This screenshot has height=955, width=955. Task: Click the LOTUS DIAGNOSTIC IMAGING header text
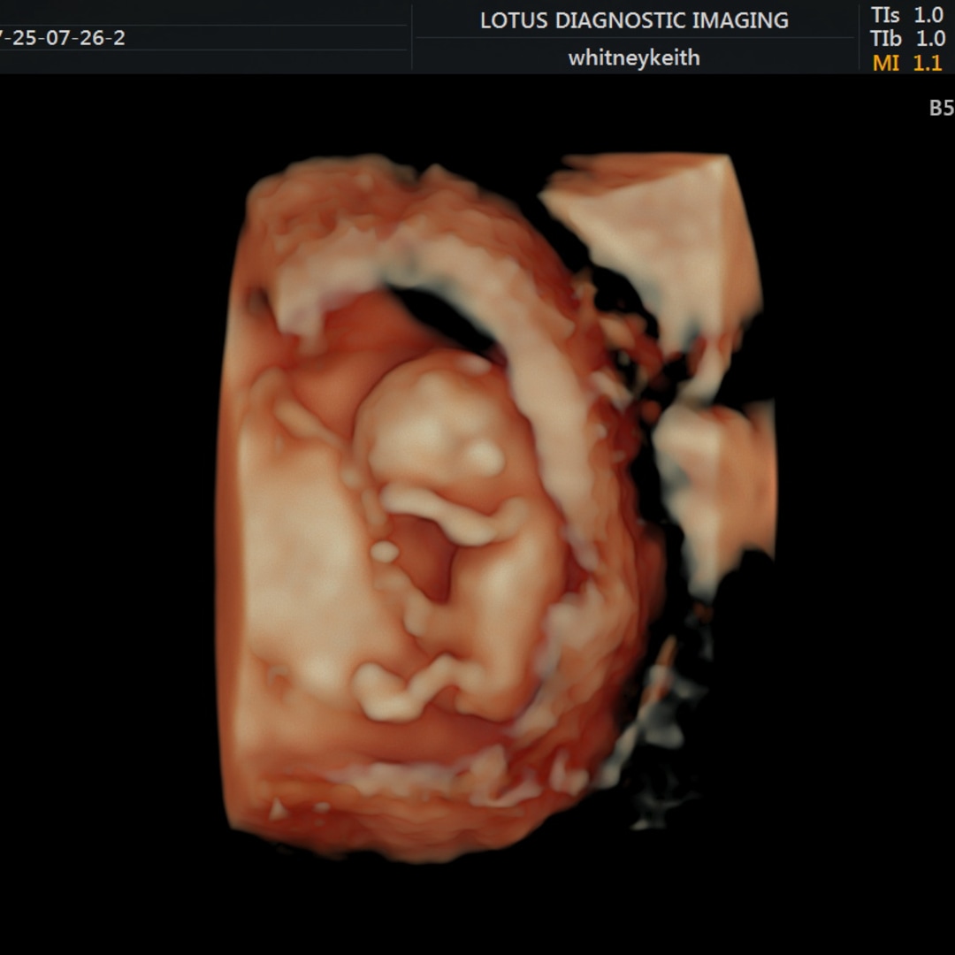(x=634, y=21)
